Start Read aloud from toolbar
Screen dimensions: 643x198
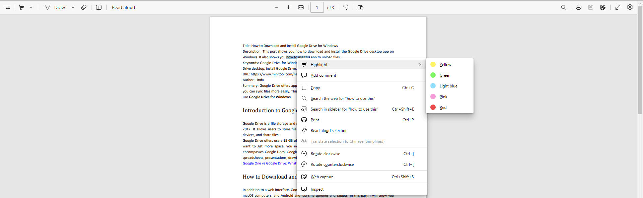[x=123, y=7]
